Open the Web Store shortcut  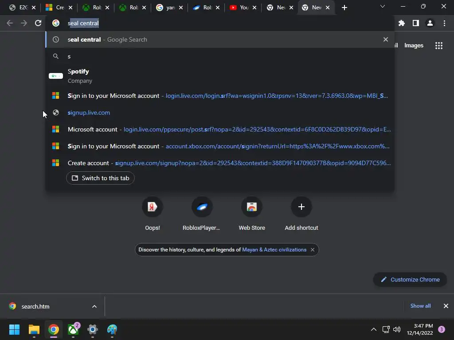[x=252, y=214]
